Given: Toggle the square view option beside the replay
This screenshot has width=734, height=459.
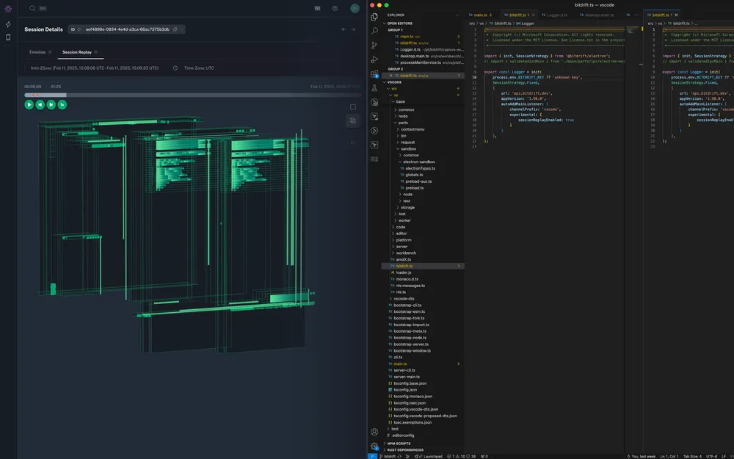Looking at the screenshot, I should (x=353, y=107).
